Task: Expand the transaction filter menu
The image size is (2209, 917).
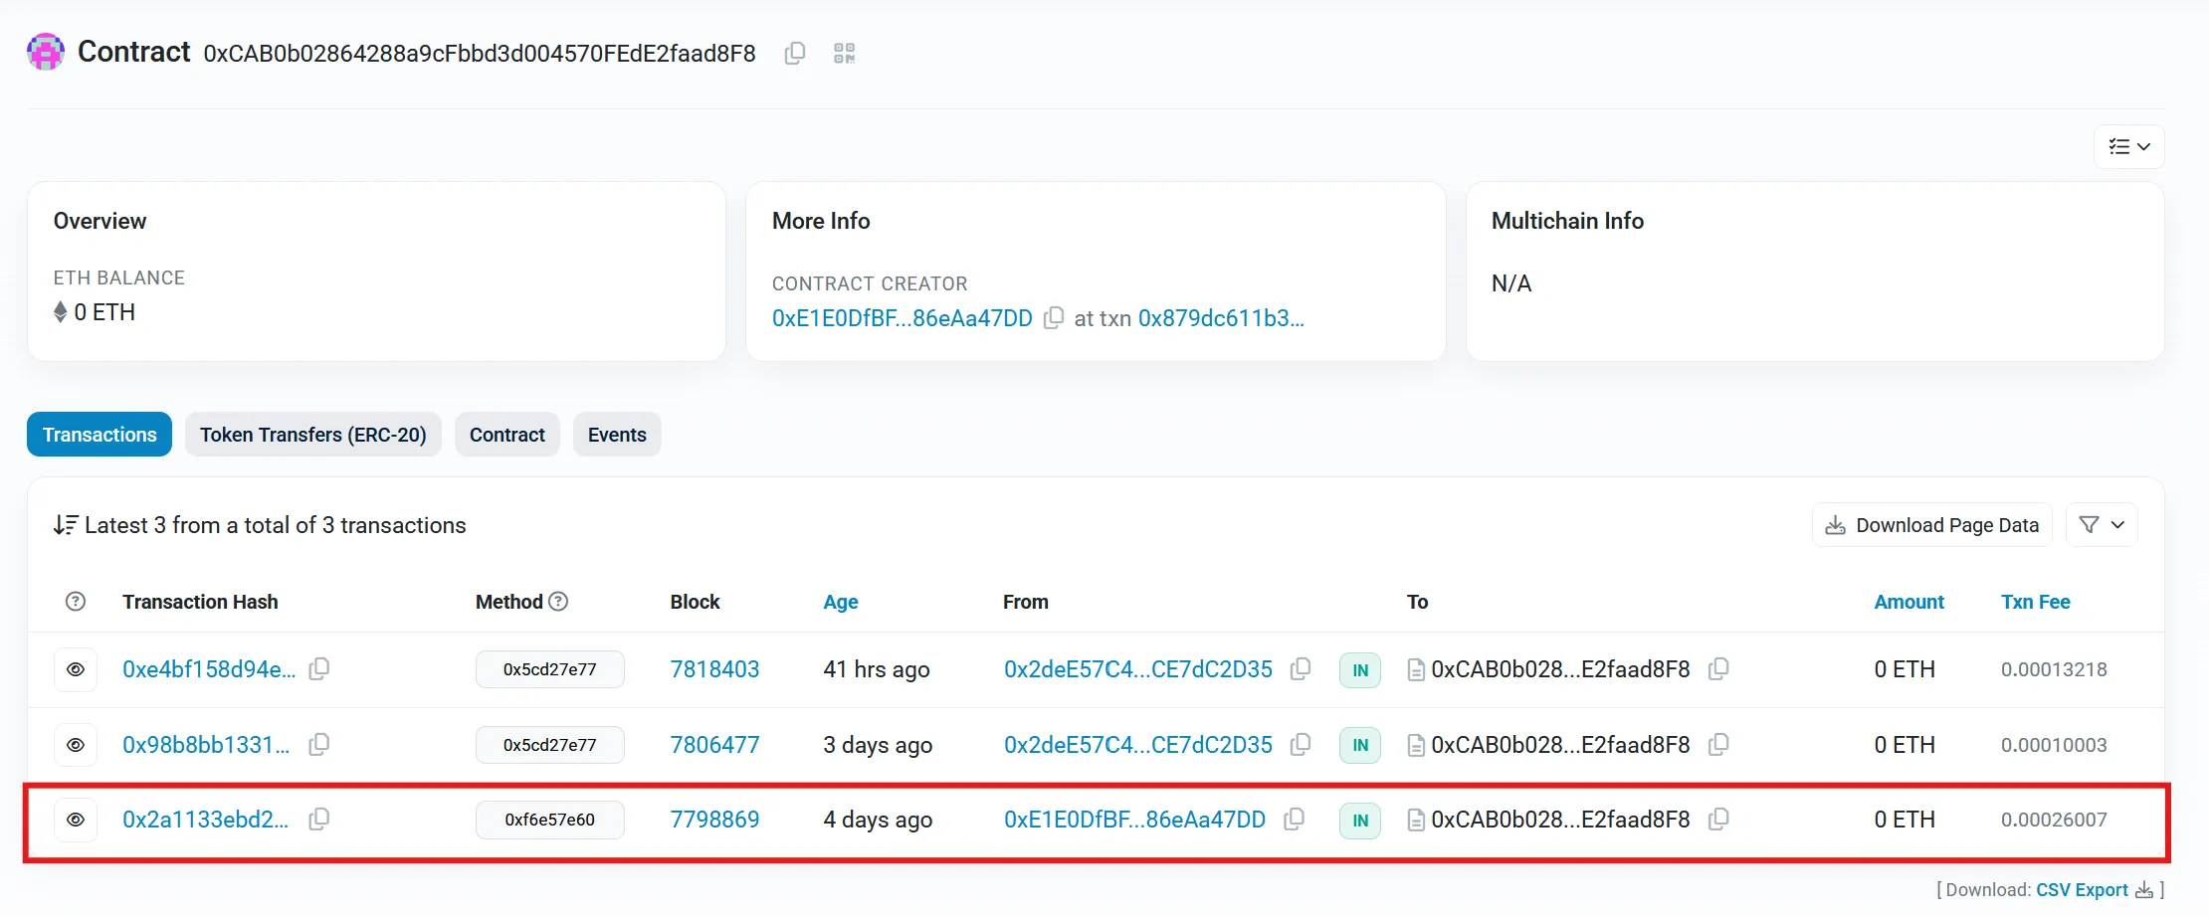Action: (x=2101, y=524)
